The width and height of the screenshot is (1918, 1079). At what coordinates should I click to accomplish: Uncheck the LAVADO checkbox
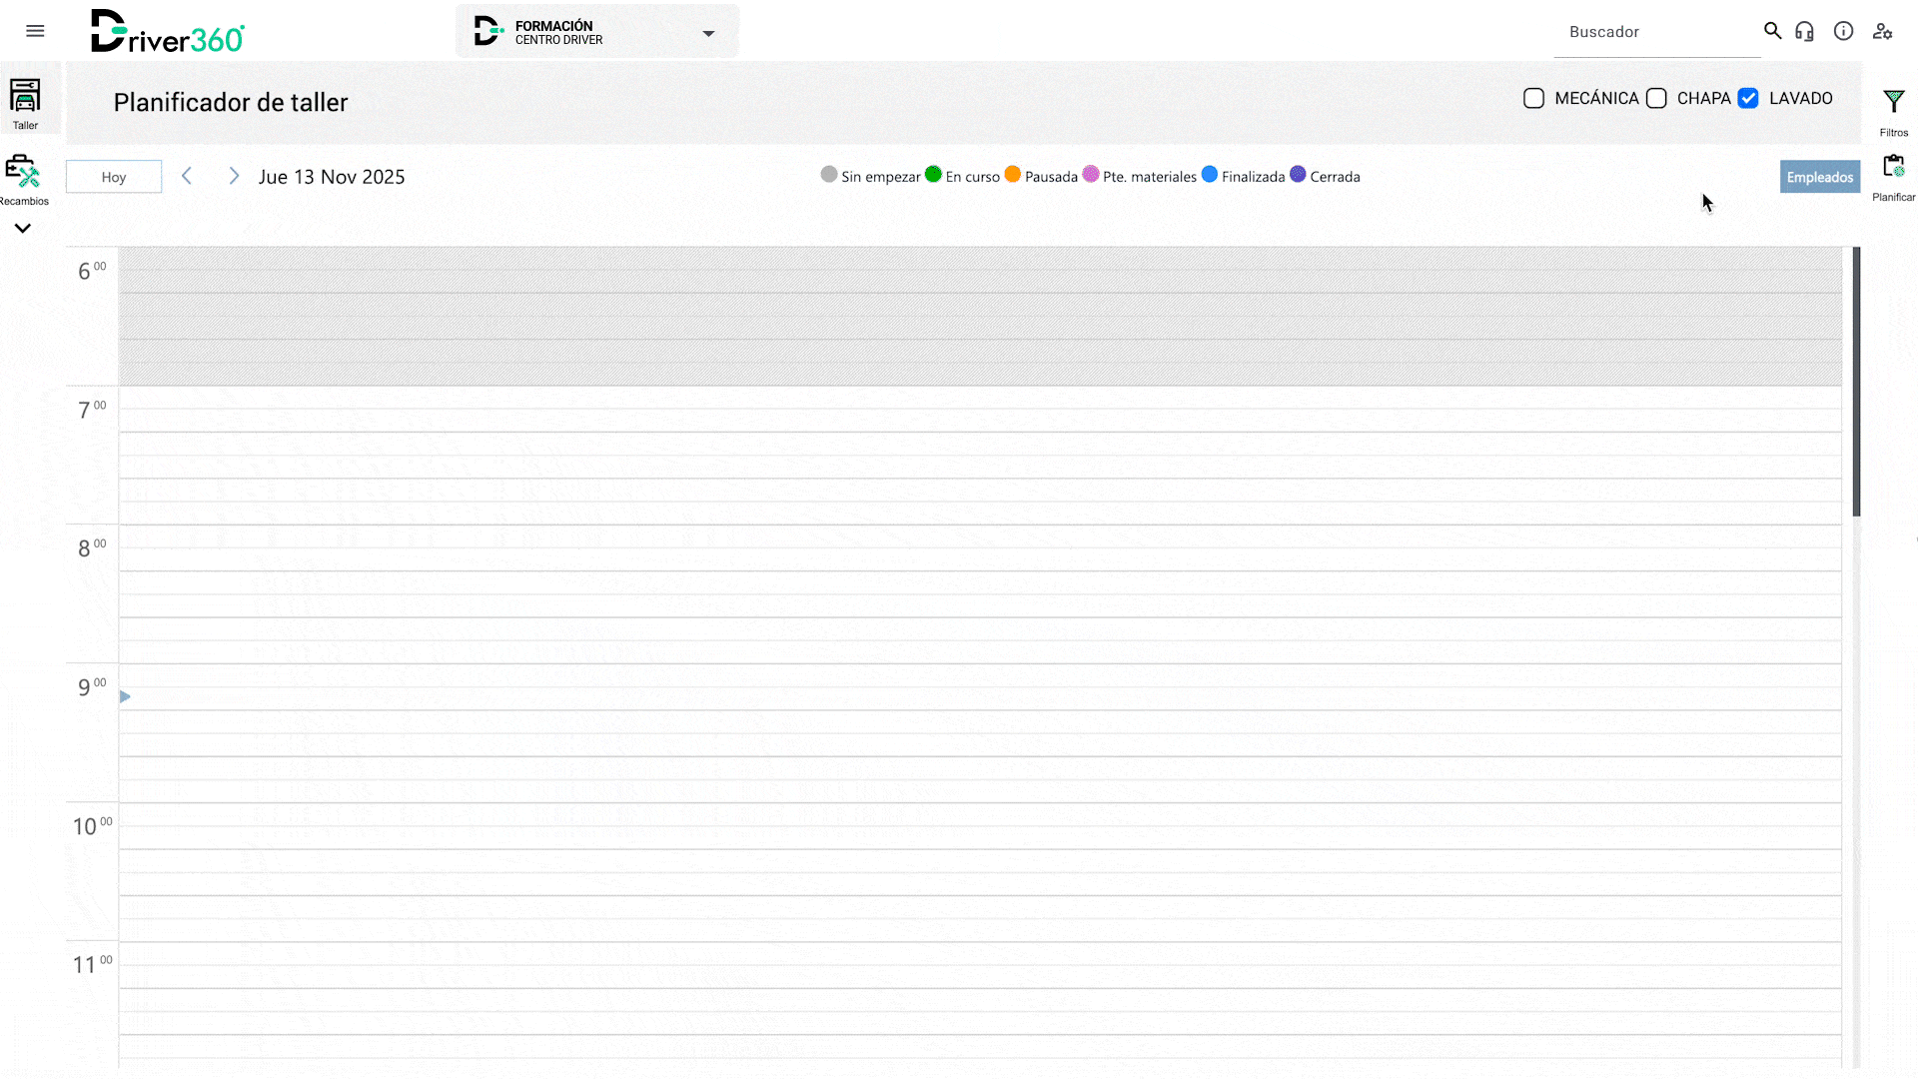pyautogui.click(x=1748, y=98)
